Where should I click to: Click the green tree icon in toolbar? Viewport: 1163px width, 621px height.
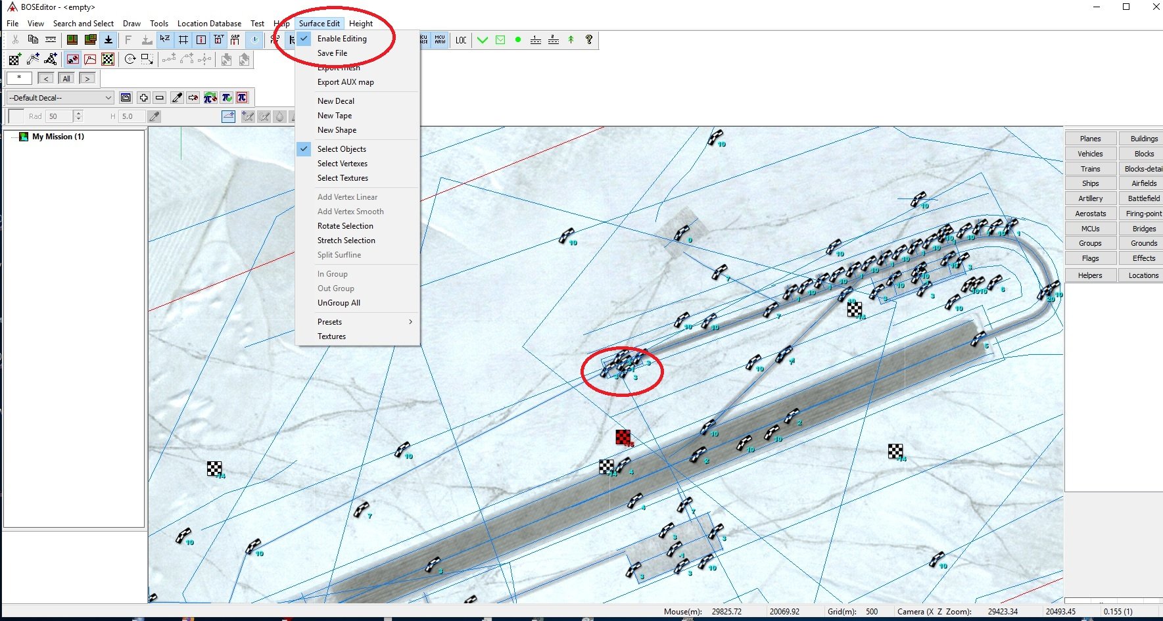click(571, 40)
